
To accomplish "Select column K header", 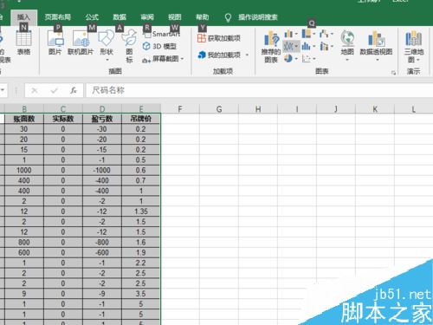I will pos(375,109).
